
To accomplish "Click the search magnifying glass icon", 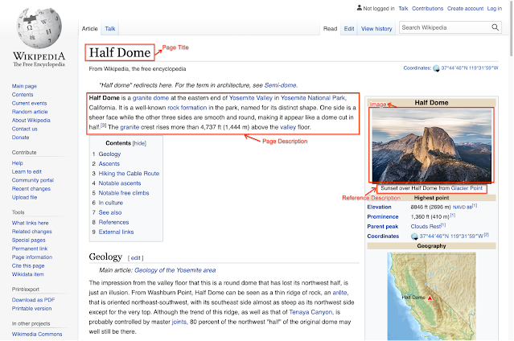I will 495,27.
